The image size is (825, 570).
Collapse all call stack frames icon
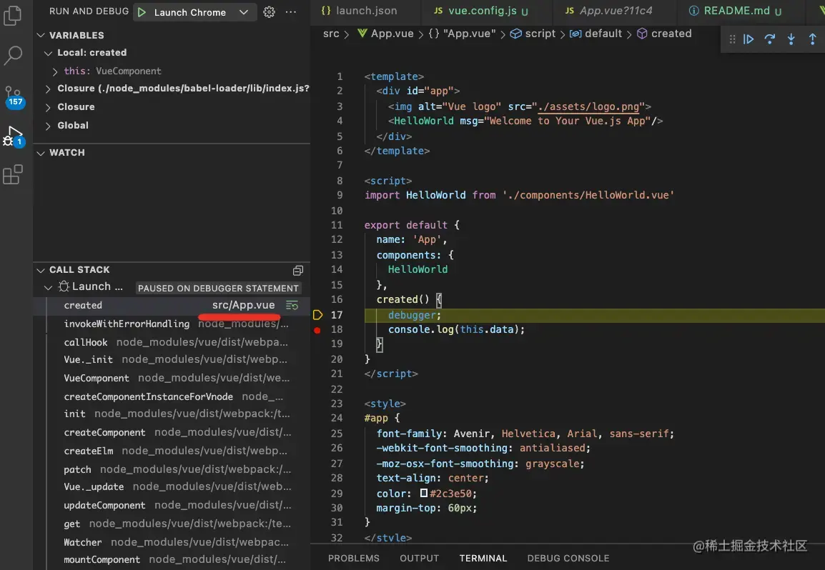(x=298, y=270)
